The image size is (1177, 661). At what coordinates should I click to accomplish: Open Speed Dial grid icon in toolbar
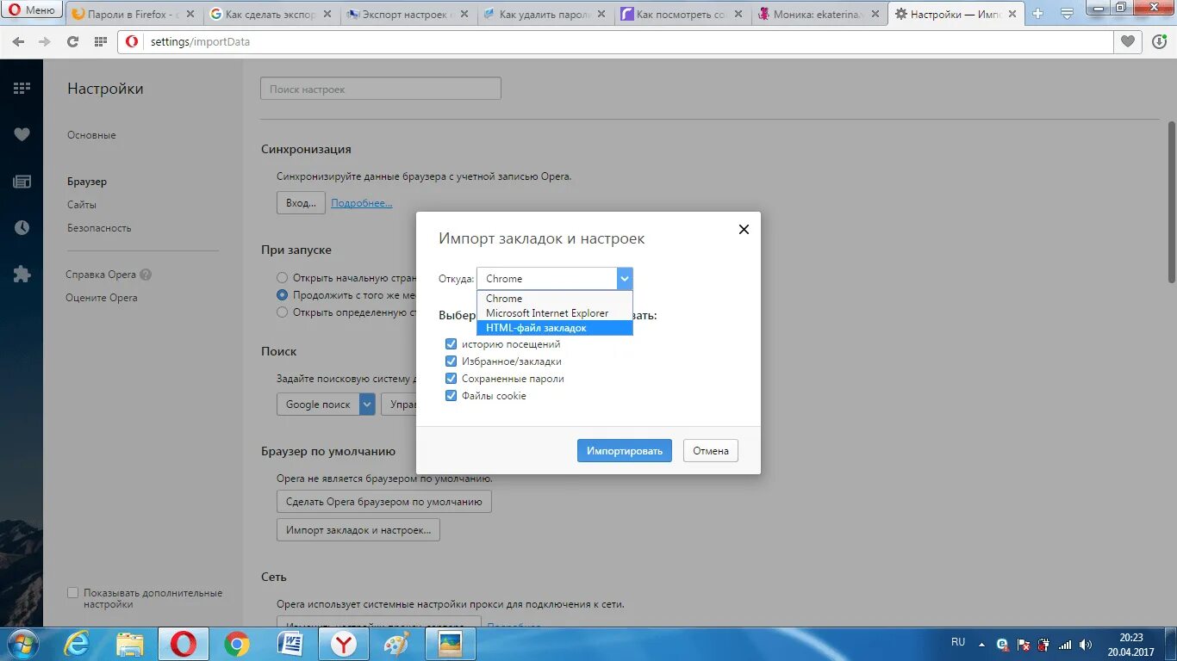[x=101, y=42]
